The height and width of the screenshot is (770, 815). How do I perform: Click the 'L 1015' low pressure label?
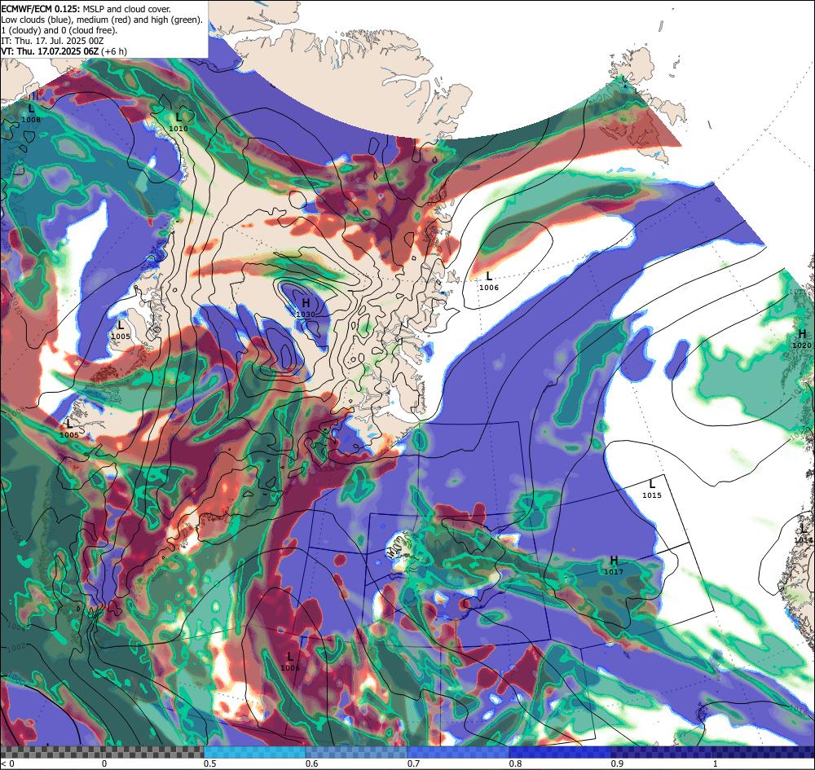652,490
